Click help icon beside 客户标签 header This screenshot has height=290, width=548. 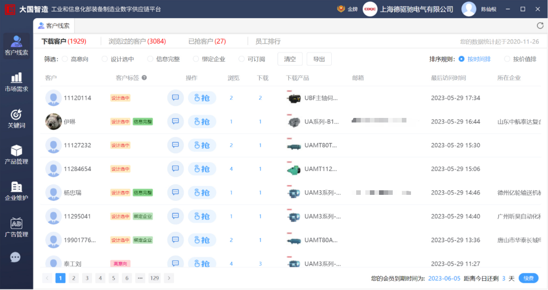[x=144, y=78]
